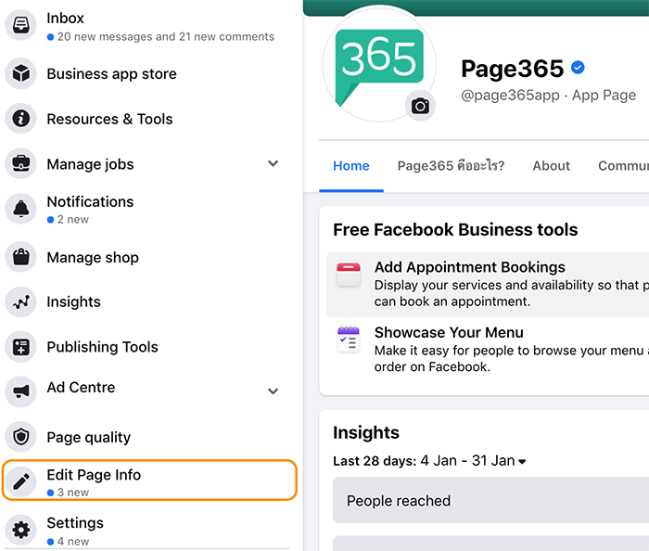Click the Free Facebook Business tools heading
This screenshot has height=551, width=649.
pyautogui.click(x=455, y=230)
